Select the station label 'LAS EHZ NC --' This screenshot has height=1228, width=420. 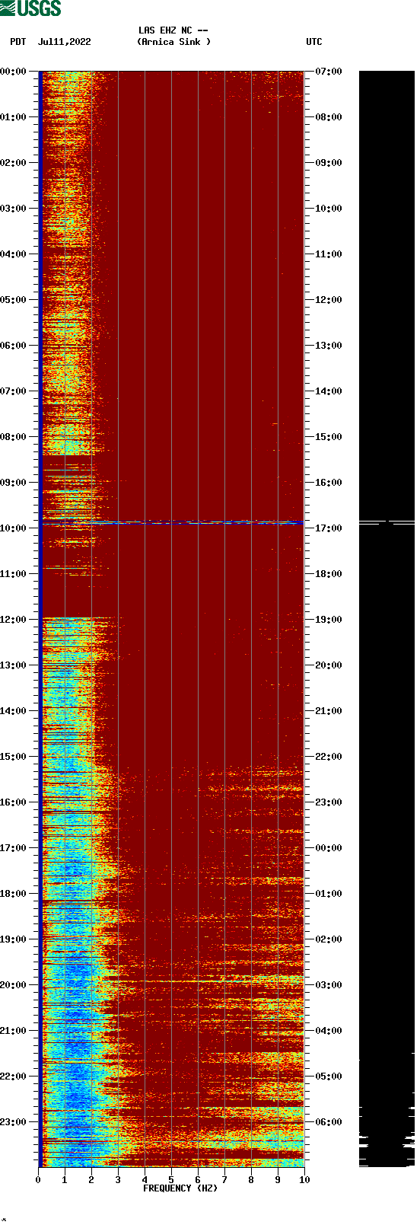tap(173, 30)
